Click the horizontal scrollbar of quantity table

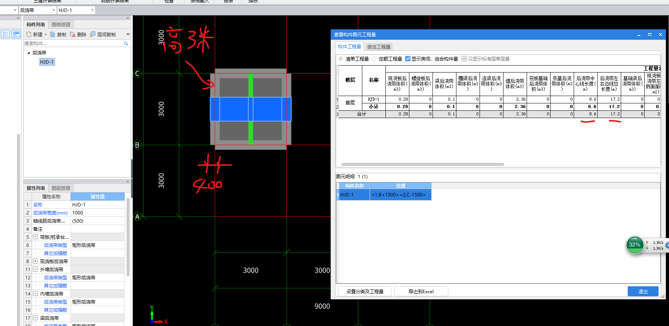tap(423, 164)
